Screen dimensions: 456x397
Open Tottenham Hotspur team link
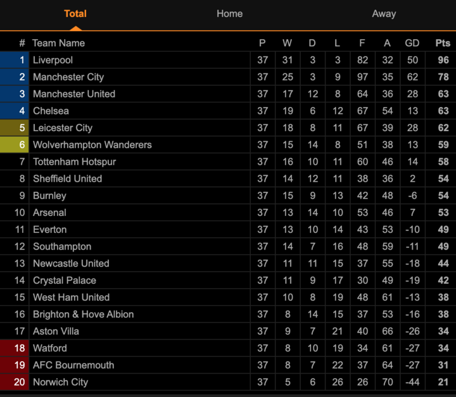point(75,161)
